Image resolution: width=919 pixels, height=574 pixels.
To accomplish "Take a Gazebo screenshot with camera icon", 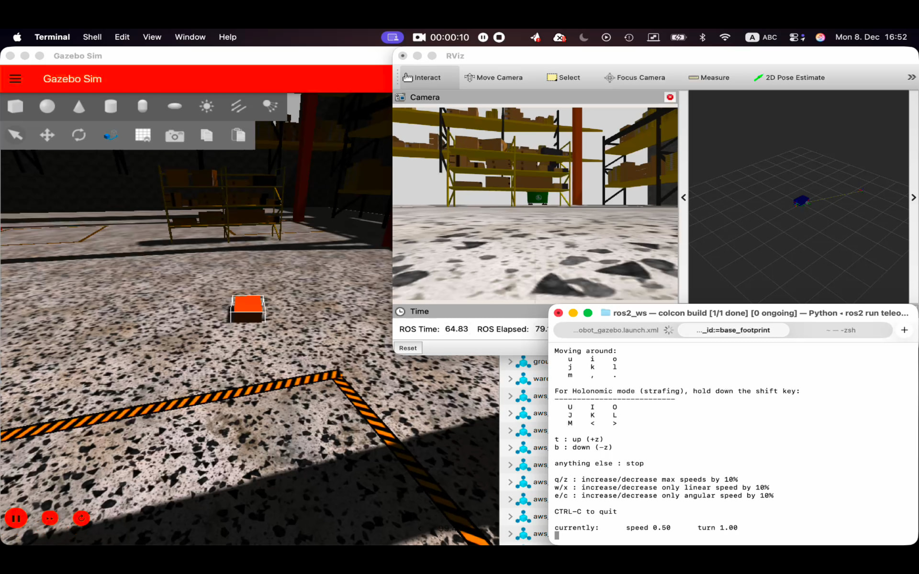I will (175, 136).
